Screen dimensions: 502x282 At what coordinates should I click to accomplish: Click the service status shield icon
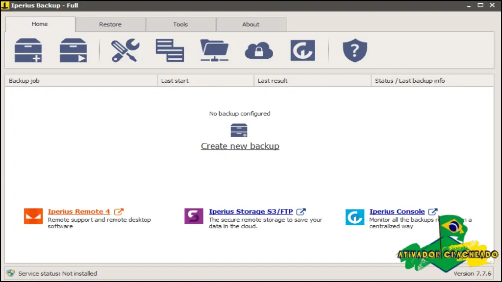click(x=11, y=273)
